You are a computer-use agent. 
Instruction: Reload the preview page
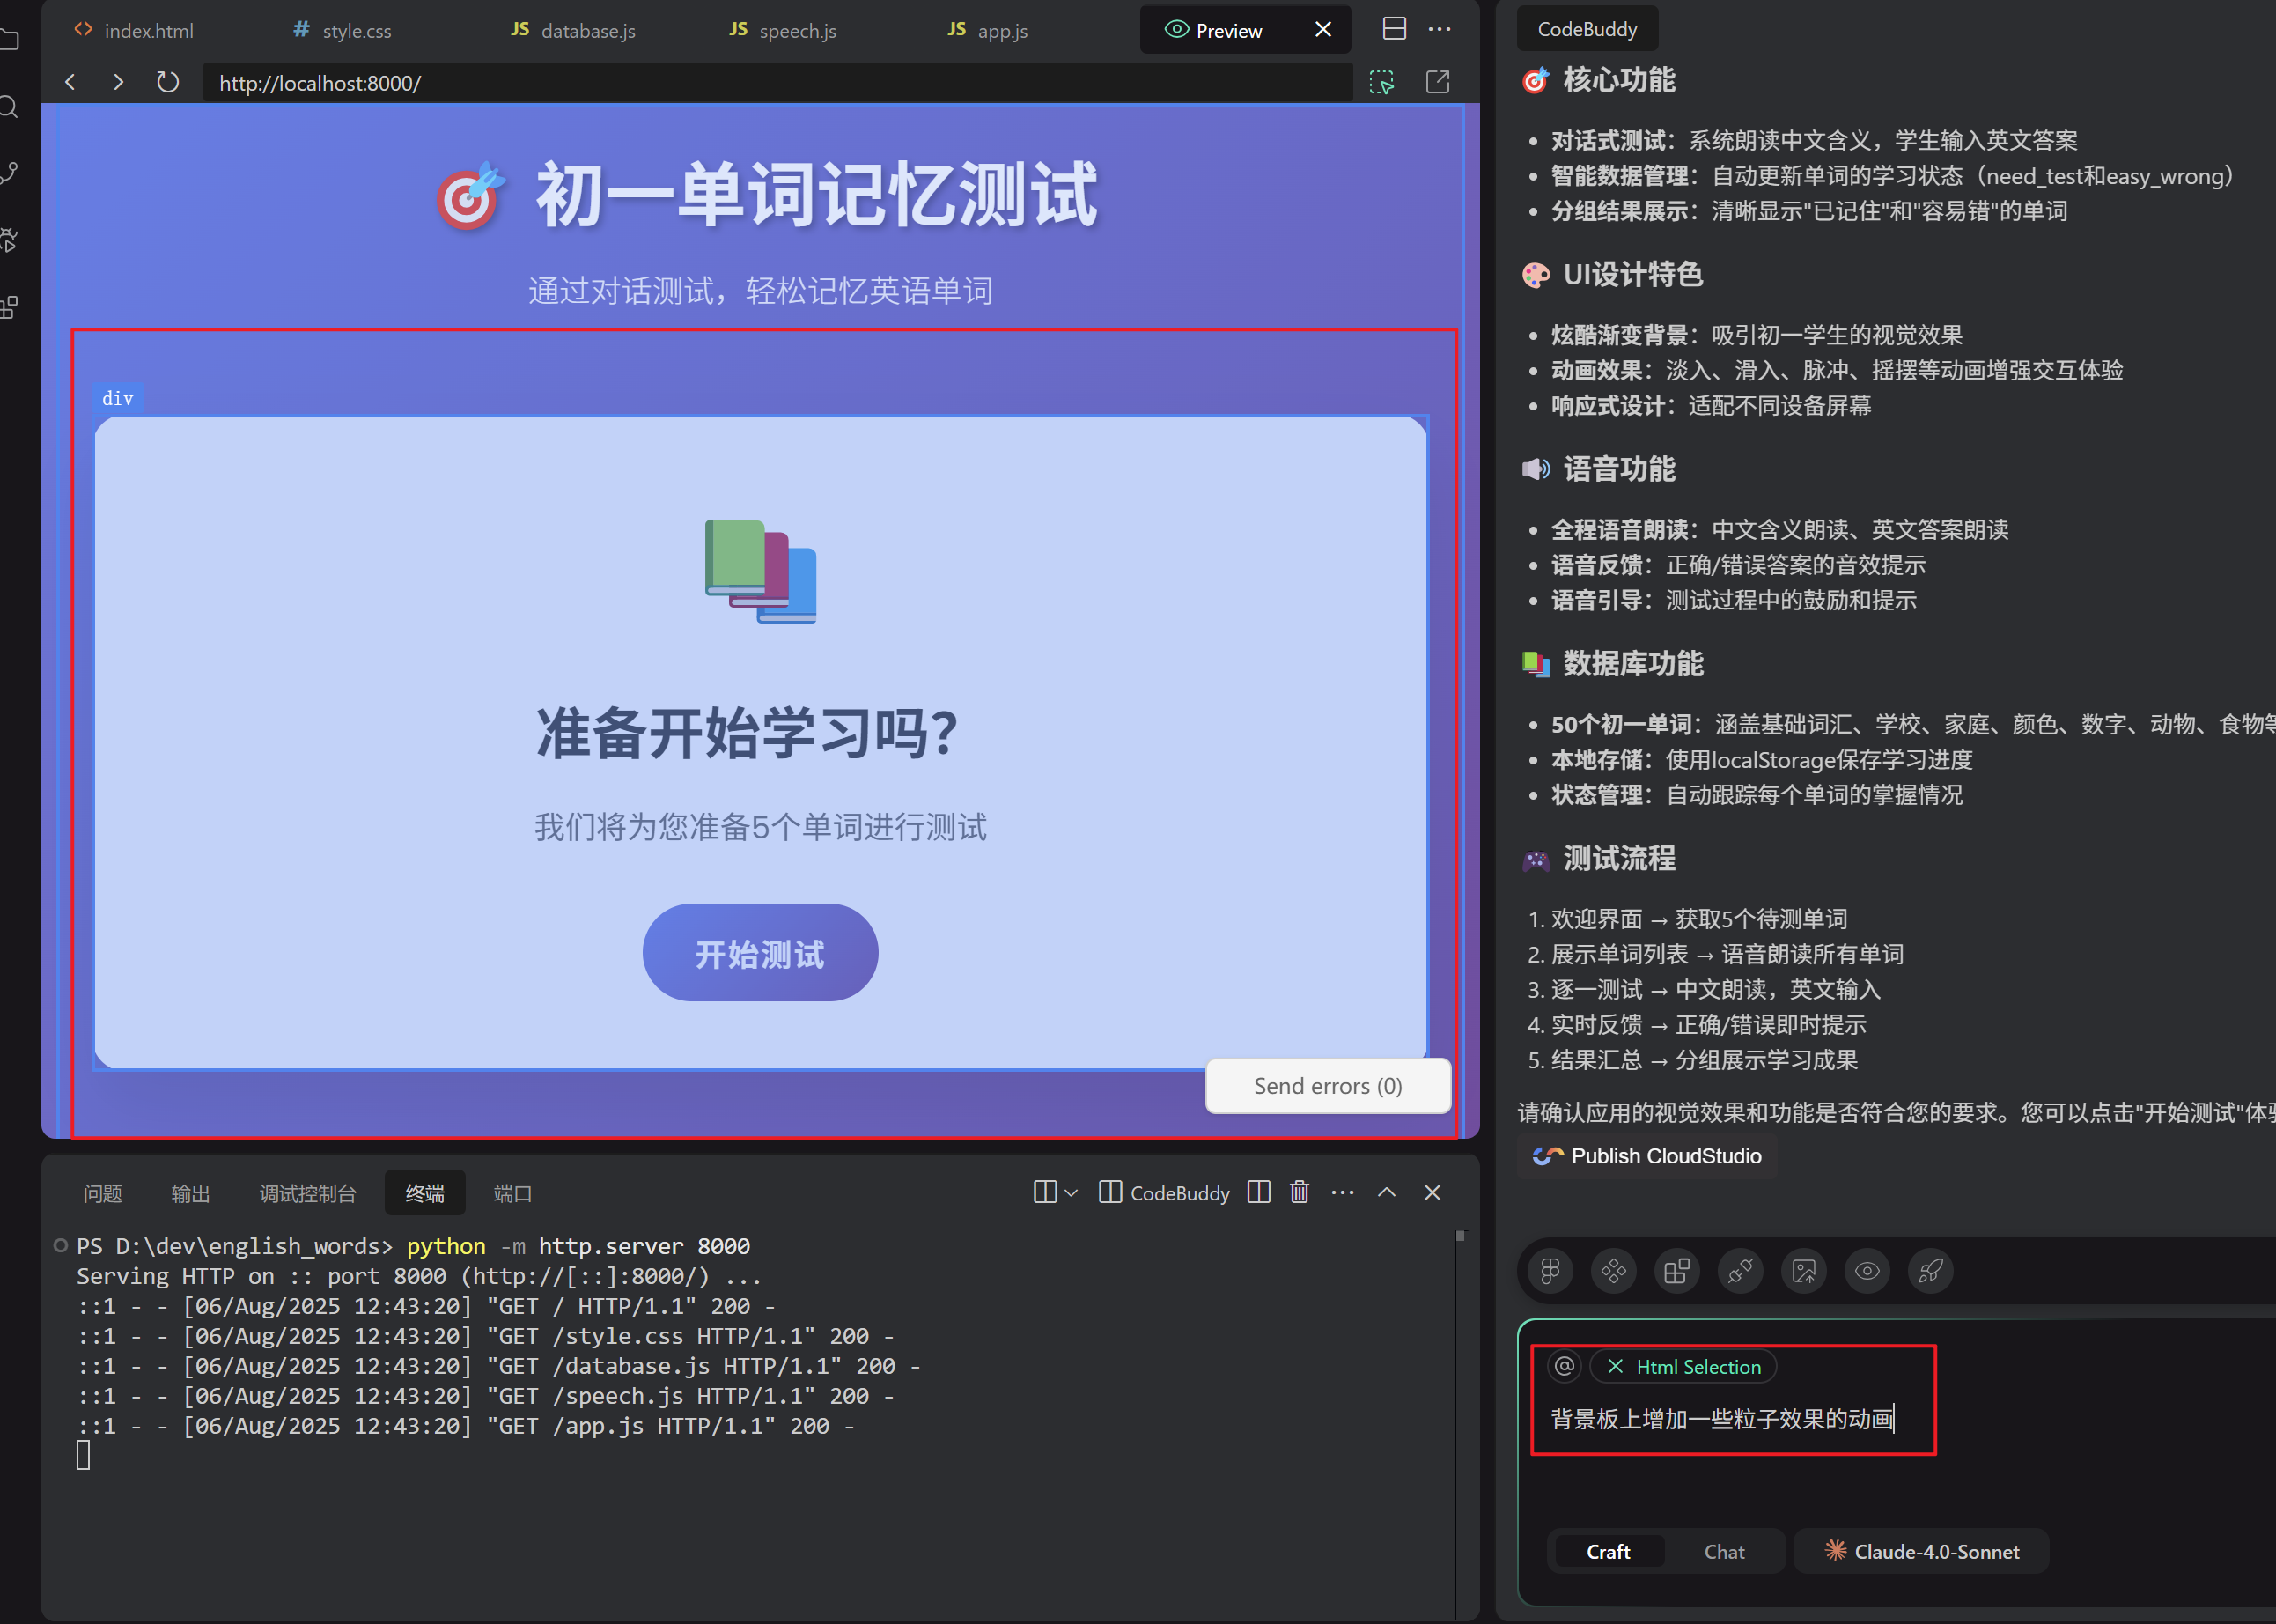[168, 82]
